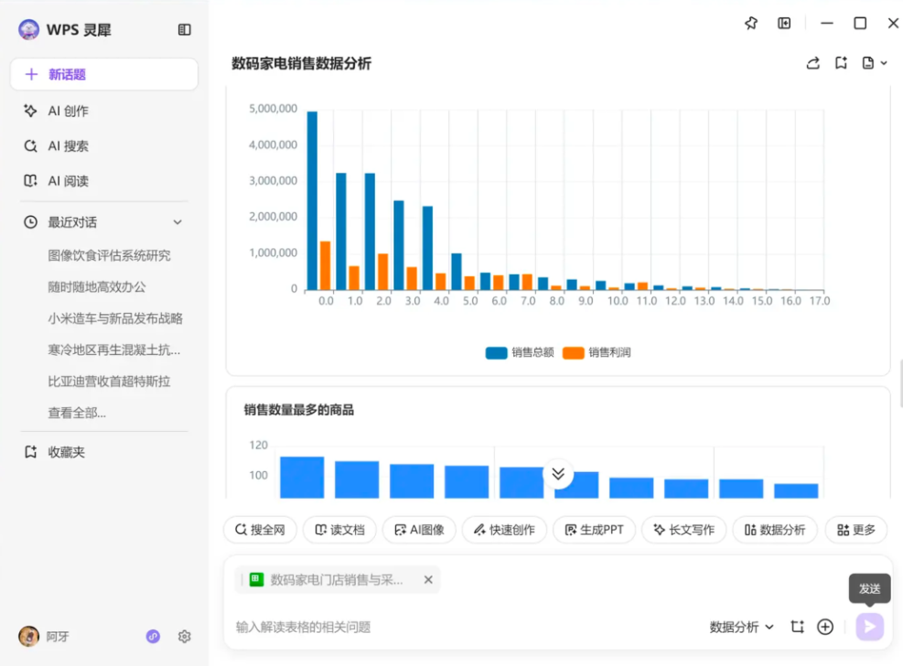
Task: Remove attached 数码家电门店销售 file
Action: [x=428, y=580]
